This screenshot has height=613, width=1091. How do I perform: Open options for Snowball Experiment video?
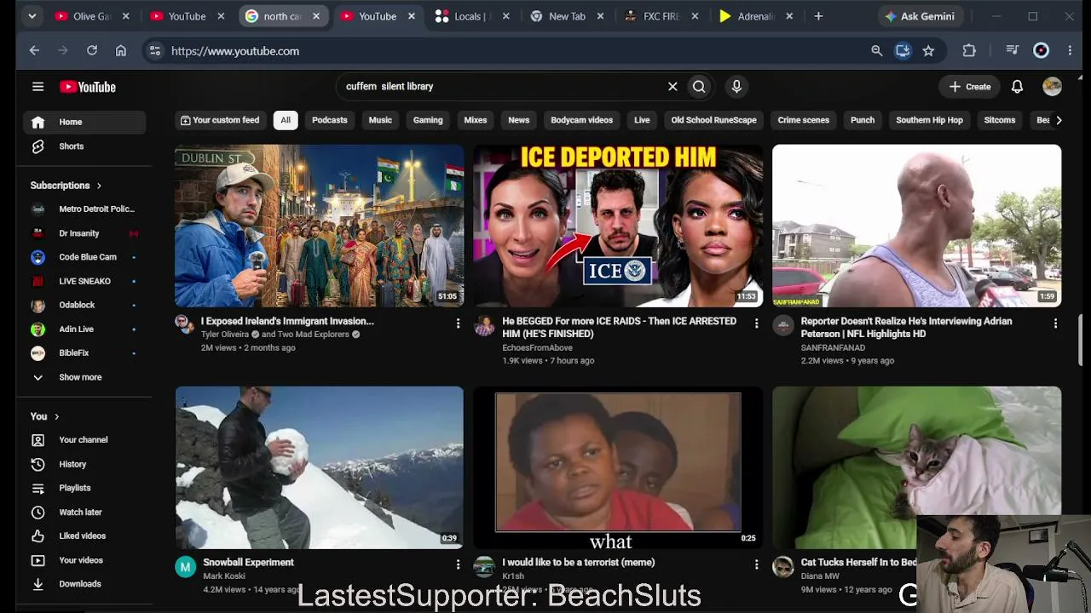click(458, 564)
